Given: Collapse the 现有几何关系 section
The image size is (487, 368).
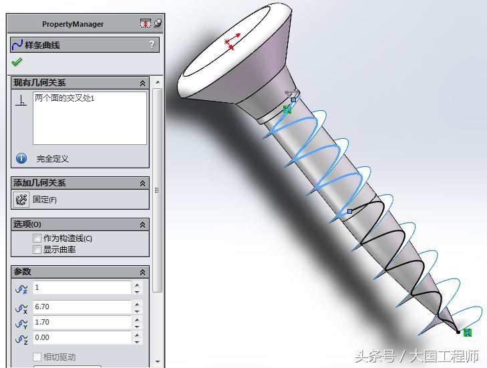Looking at the screenshot, I should (x=142, y=83).
